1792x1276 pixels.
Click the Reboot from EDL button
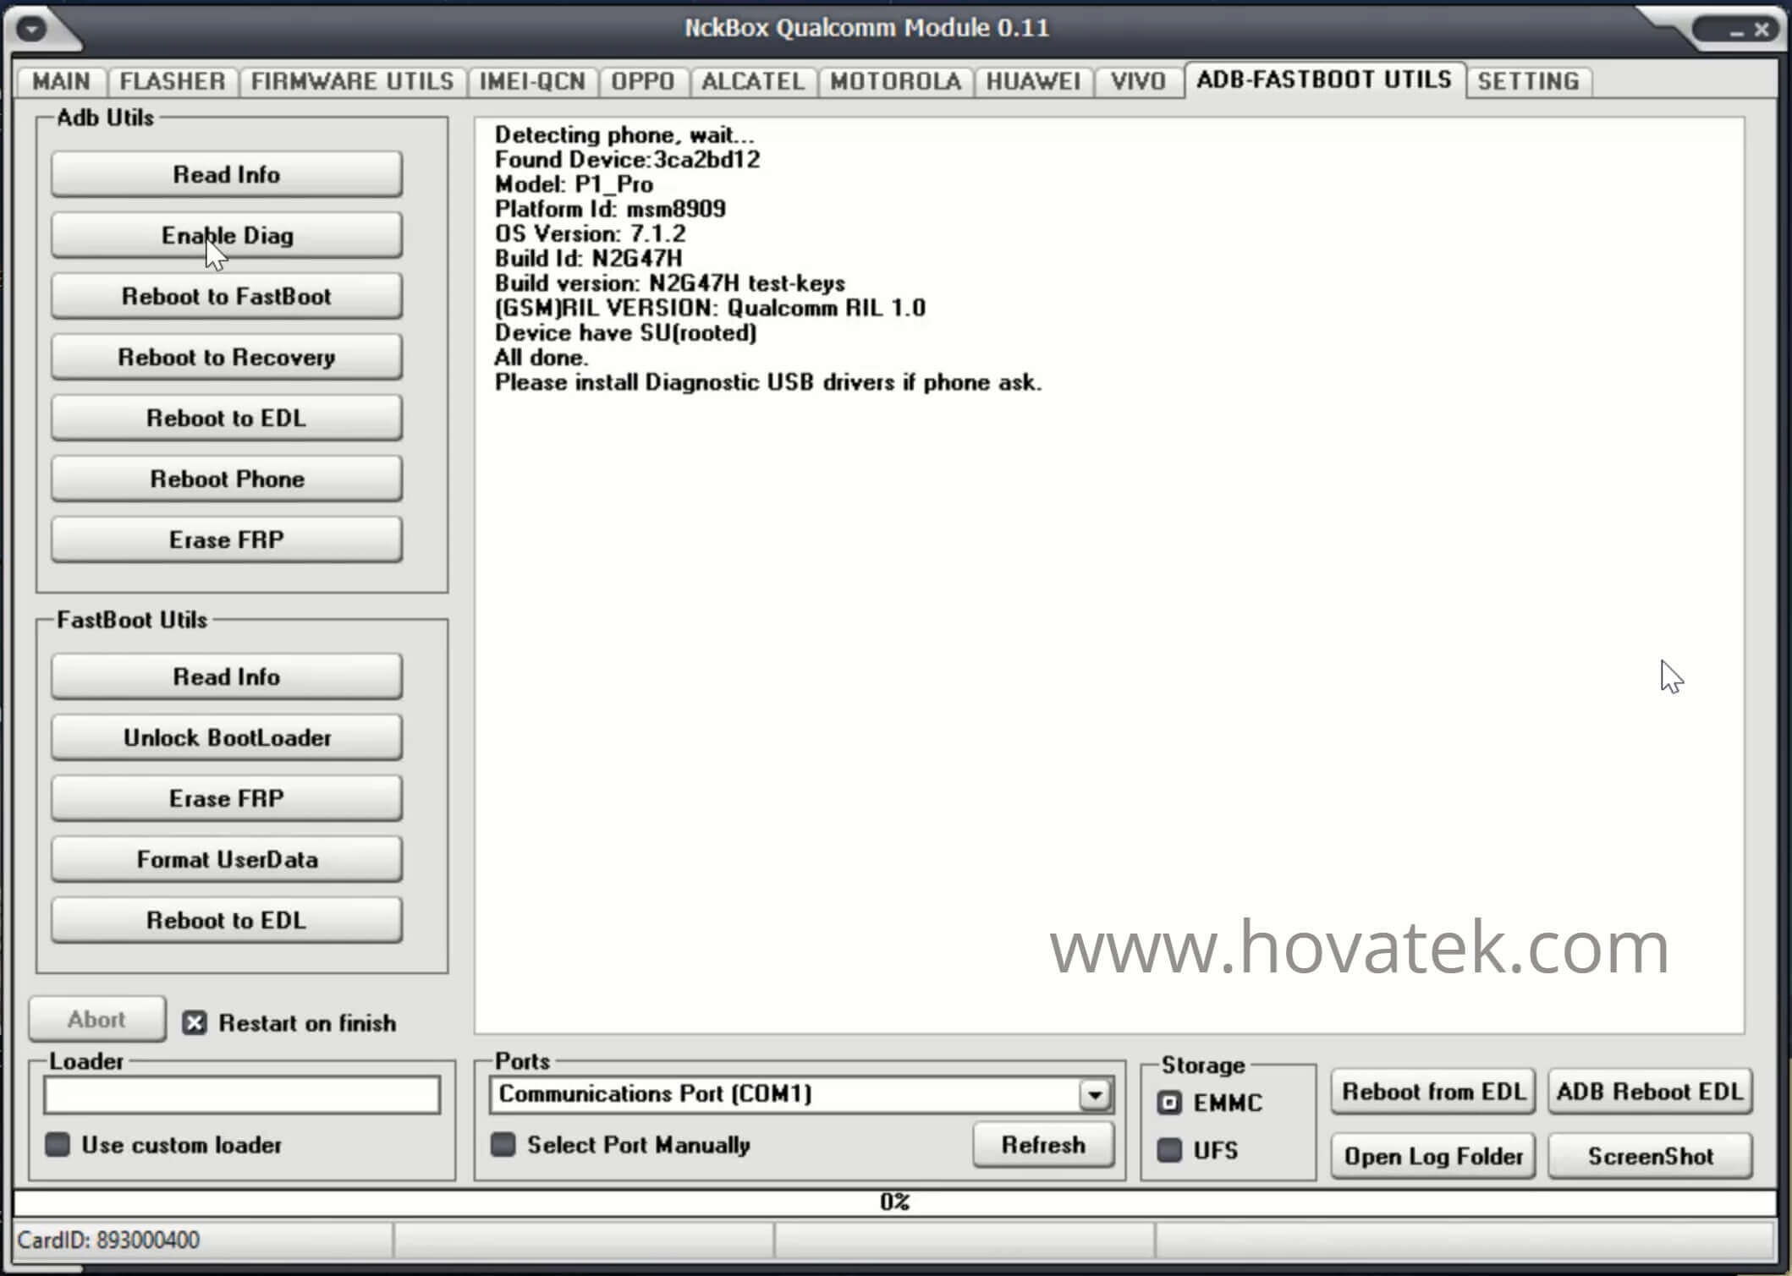[x=1433, y=1092]
